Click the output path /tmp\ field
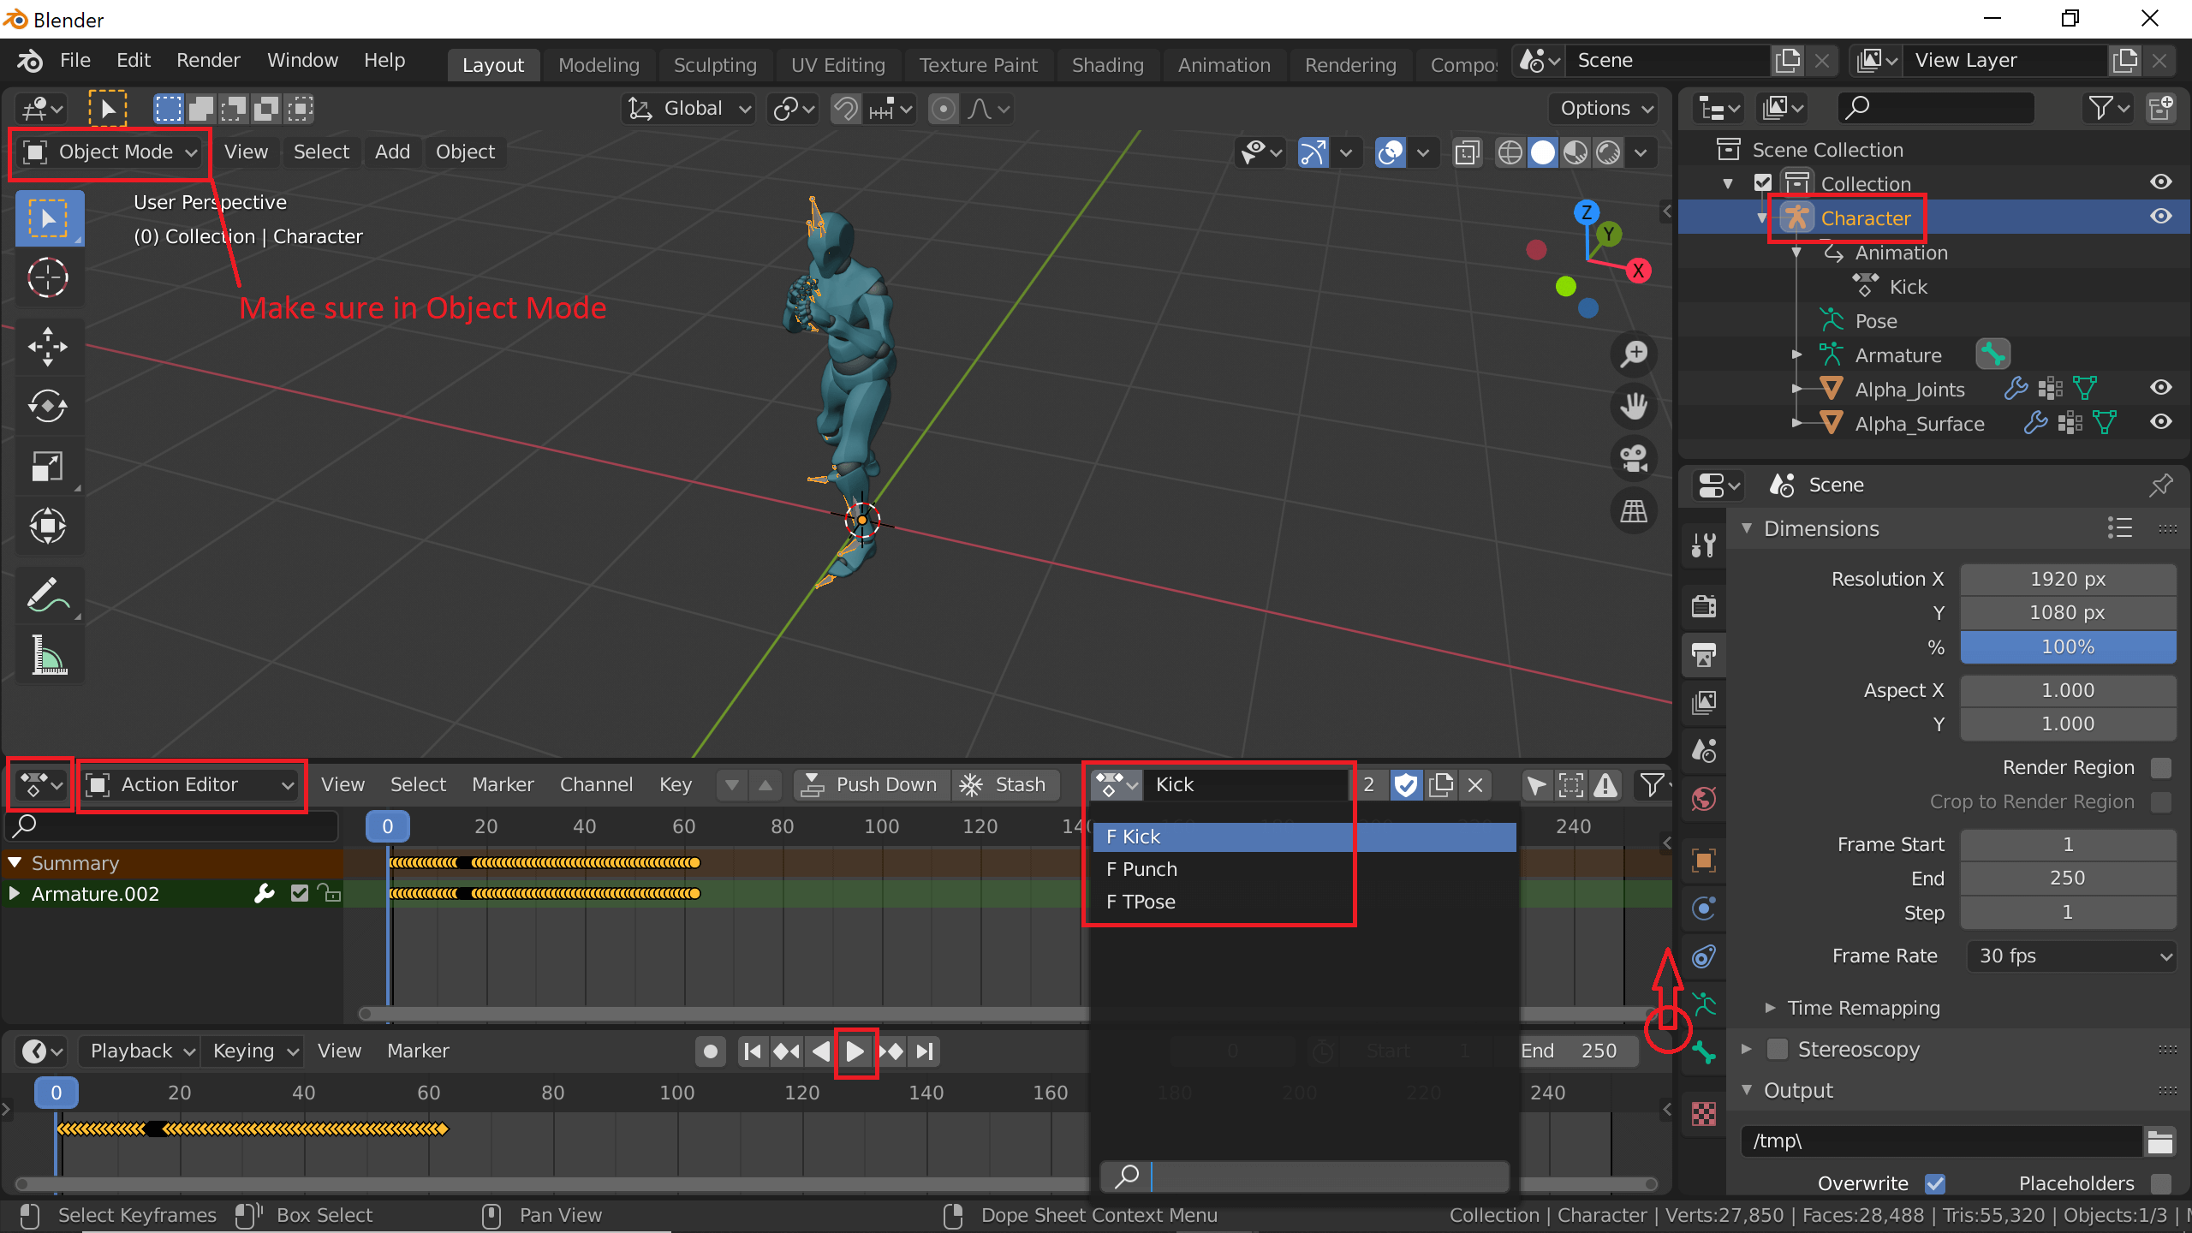This screenshot has width=2192, height=1233. [x=1942, y=1141]
